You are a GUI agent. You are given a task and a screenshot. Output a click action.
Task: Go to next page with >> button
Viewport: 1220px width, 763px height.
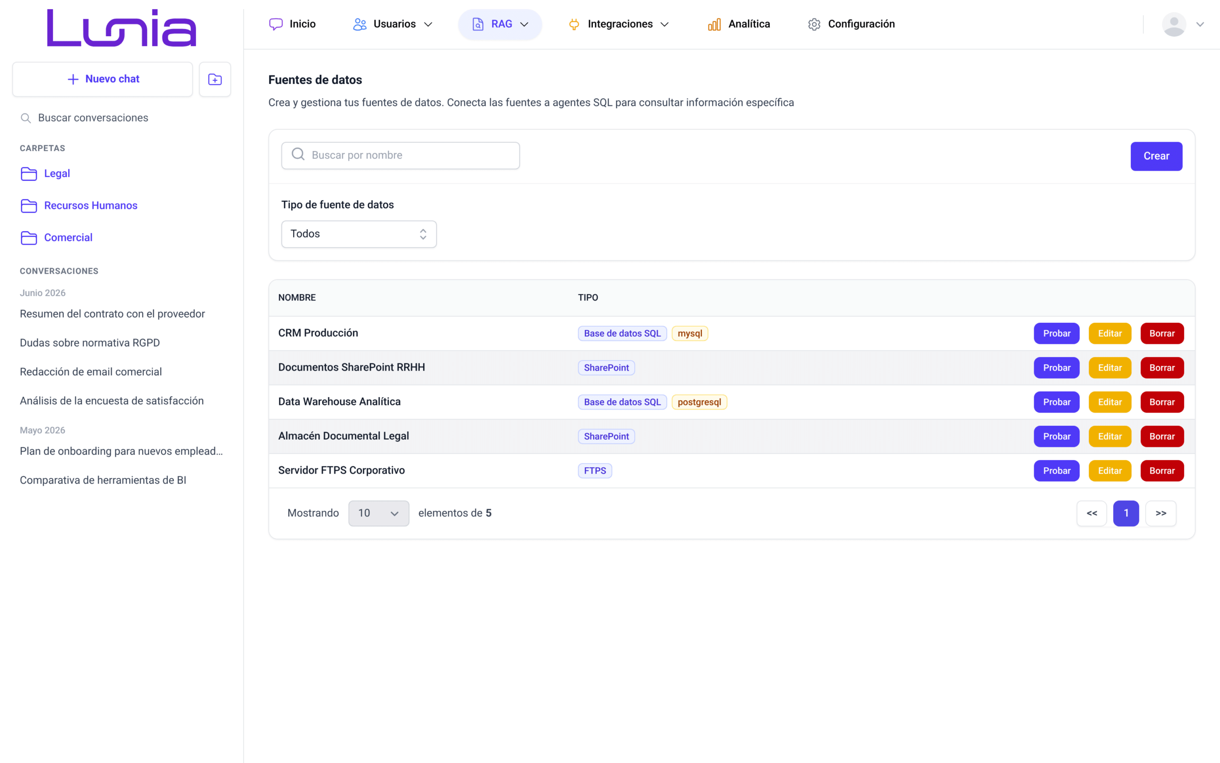1160,513
